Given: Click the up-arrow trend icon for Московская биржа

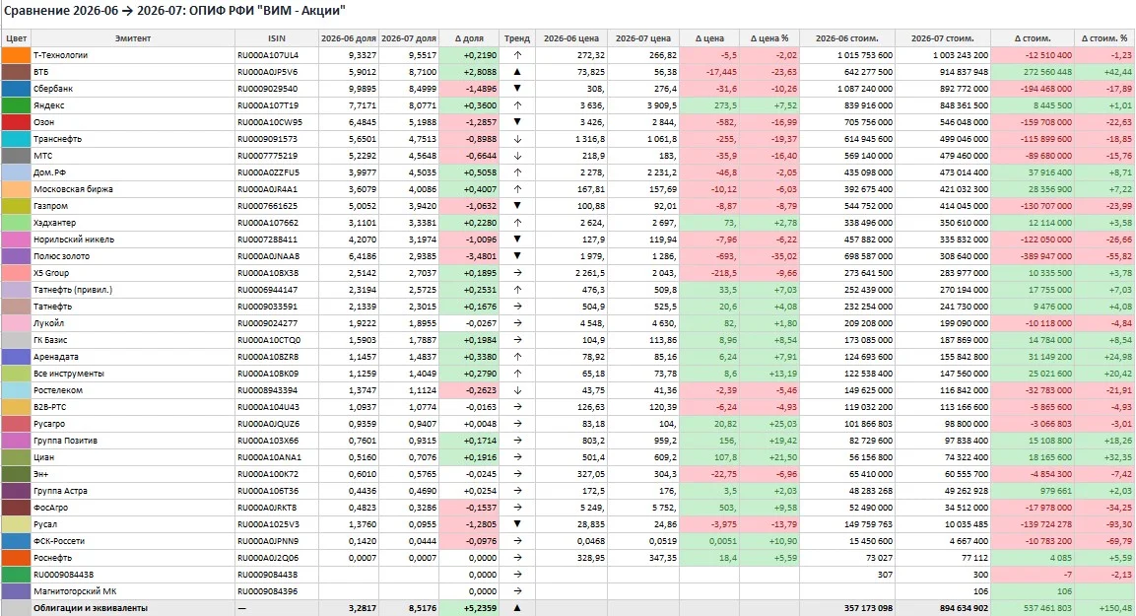Looking at the screenshot, I should coord(517,189).
